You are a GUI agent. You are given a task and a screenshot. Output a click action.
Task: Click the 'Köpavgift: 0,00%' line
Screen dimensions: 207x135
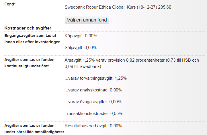[81, 36]
